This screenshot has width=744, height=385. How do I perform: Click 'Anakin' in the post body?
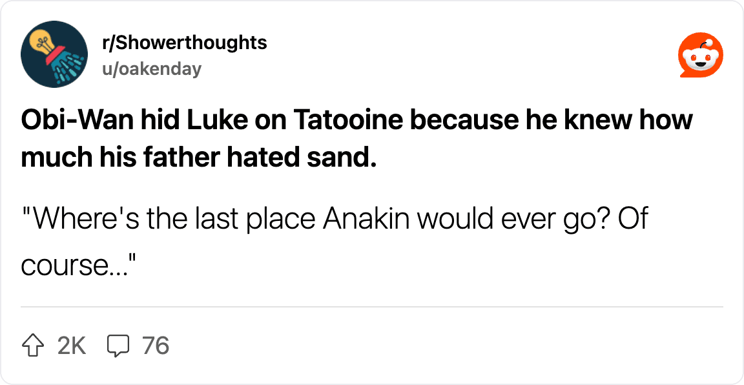click(366, 220)
